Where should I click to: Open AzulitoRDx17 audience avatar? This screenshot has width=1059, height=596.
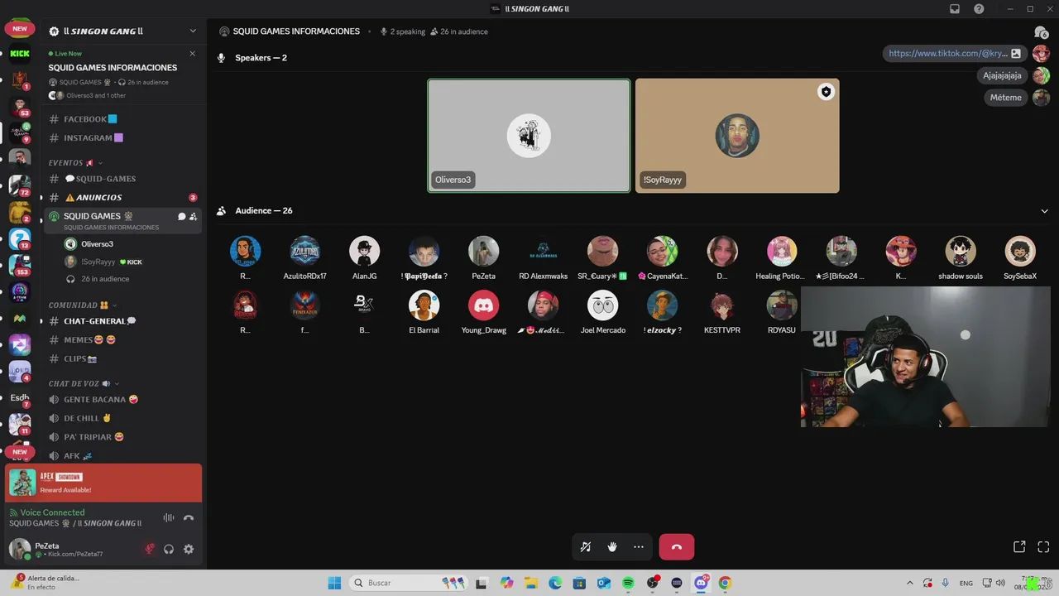point(304,252)
